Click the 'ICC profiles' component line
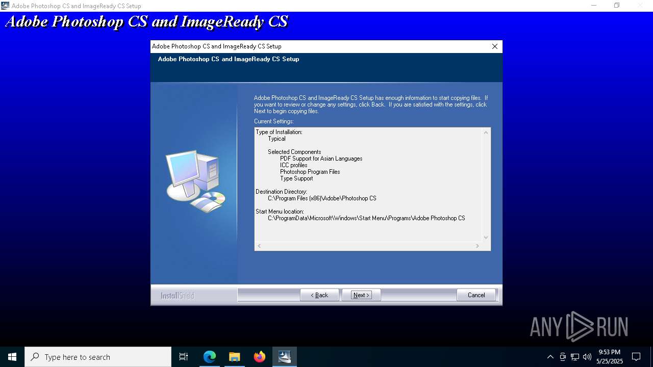The height and width of the screenshot is (367, 653). [293, 165]
